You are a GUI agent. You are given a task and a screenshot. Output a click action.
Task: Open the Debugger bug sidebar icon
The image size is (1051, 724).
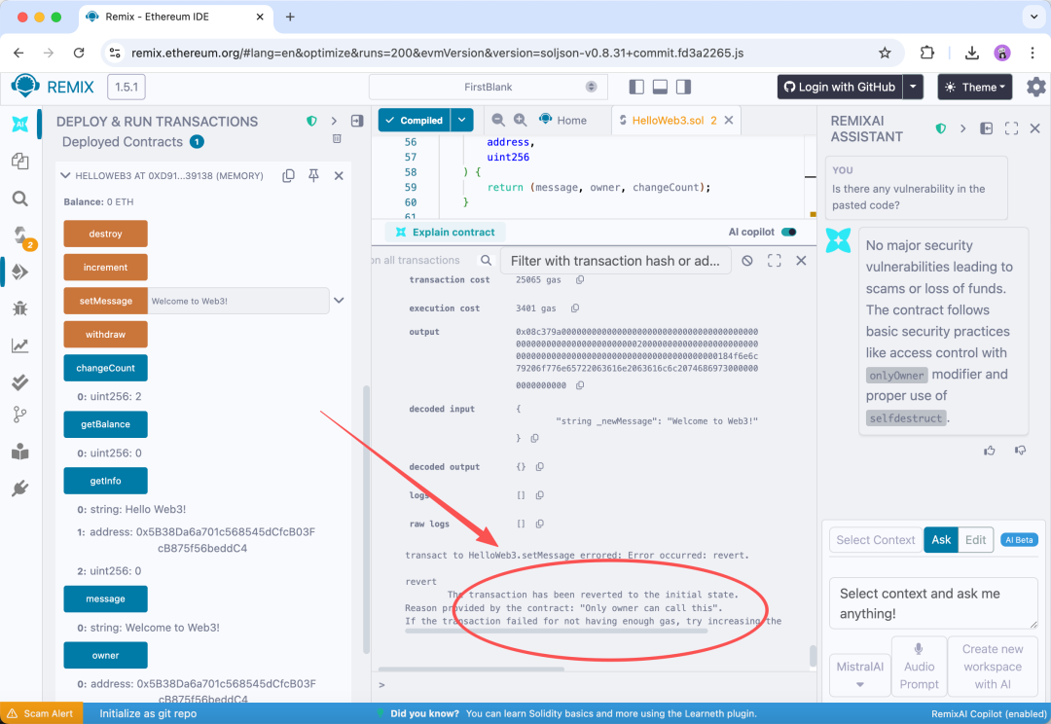(20, 308)
